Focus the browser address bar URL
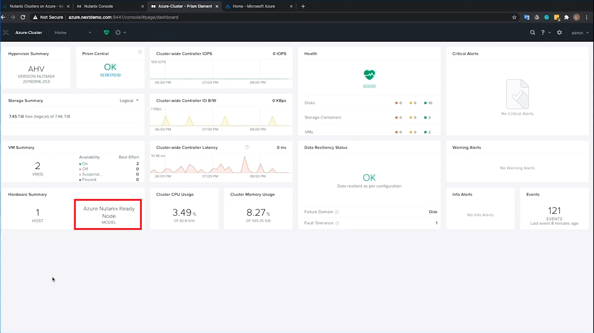The image size is (594, 333). (123, 17)
